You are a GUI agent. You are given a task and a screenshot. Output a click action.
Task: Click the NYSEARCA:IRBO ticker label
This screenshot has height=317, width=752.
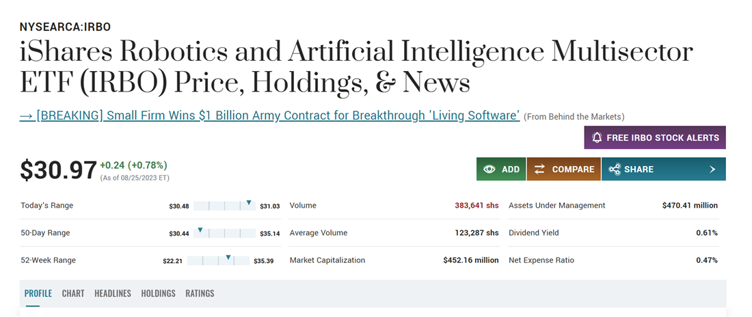[65, 27]
